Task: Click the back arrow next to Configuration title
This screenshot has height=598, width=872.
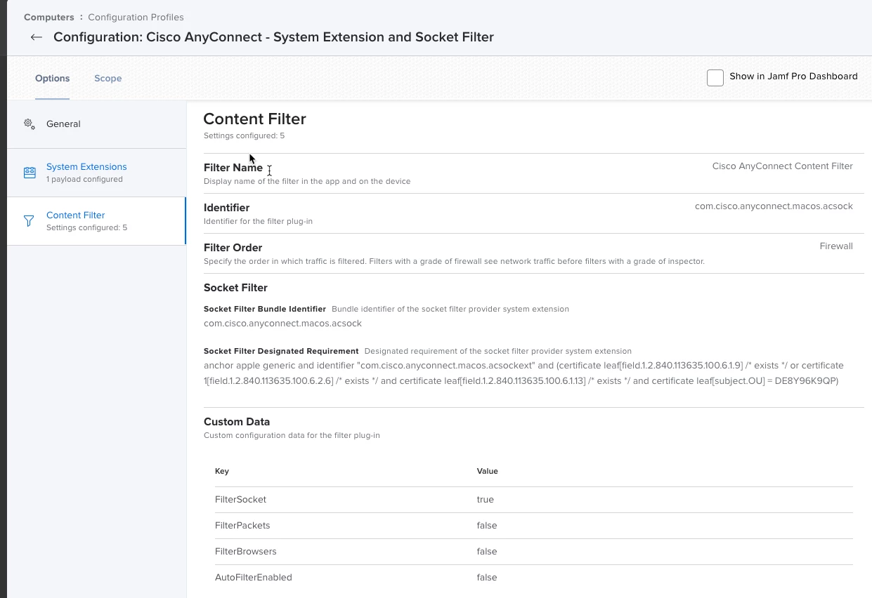Action: click(x=37, y=37)
